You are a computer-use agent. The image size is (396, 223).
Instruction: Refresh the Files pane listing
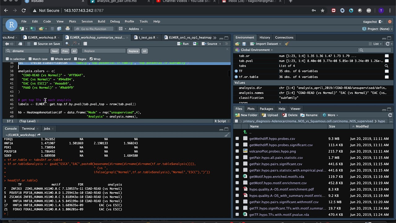click(390, 115)
